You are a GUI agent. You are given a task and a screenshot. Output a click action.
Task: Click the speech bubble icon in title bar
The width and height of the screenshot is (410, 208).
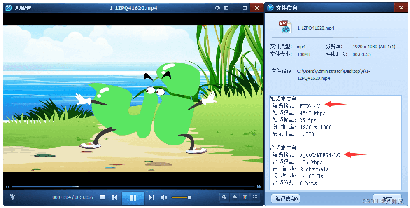[x=218, y=8]
